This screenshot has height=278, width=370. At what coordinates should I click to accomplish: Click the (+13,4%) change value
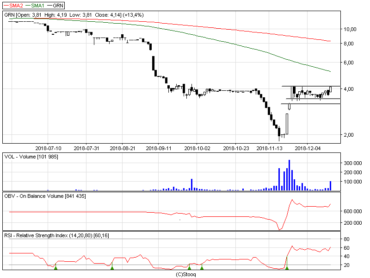pos(133,15)
